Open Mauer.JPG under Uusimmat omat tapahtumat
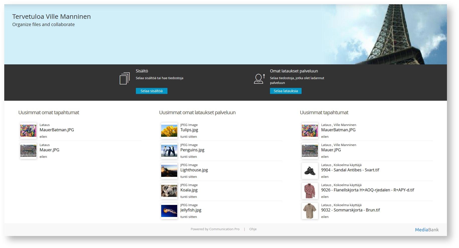The image size is (459, 248). pos(49,150)
